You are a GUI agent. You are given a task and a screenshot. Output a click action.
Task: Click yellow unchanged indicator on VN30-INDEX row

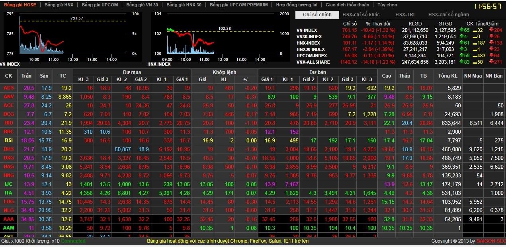pos(475,37)
